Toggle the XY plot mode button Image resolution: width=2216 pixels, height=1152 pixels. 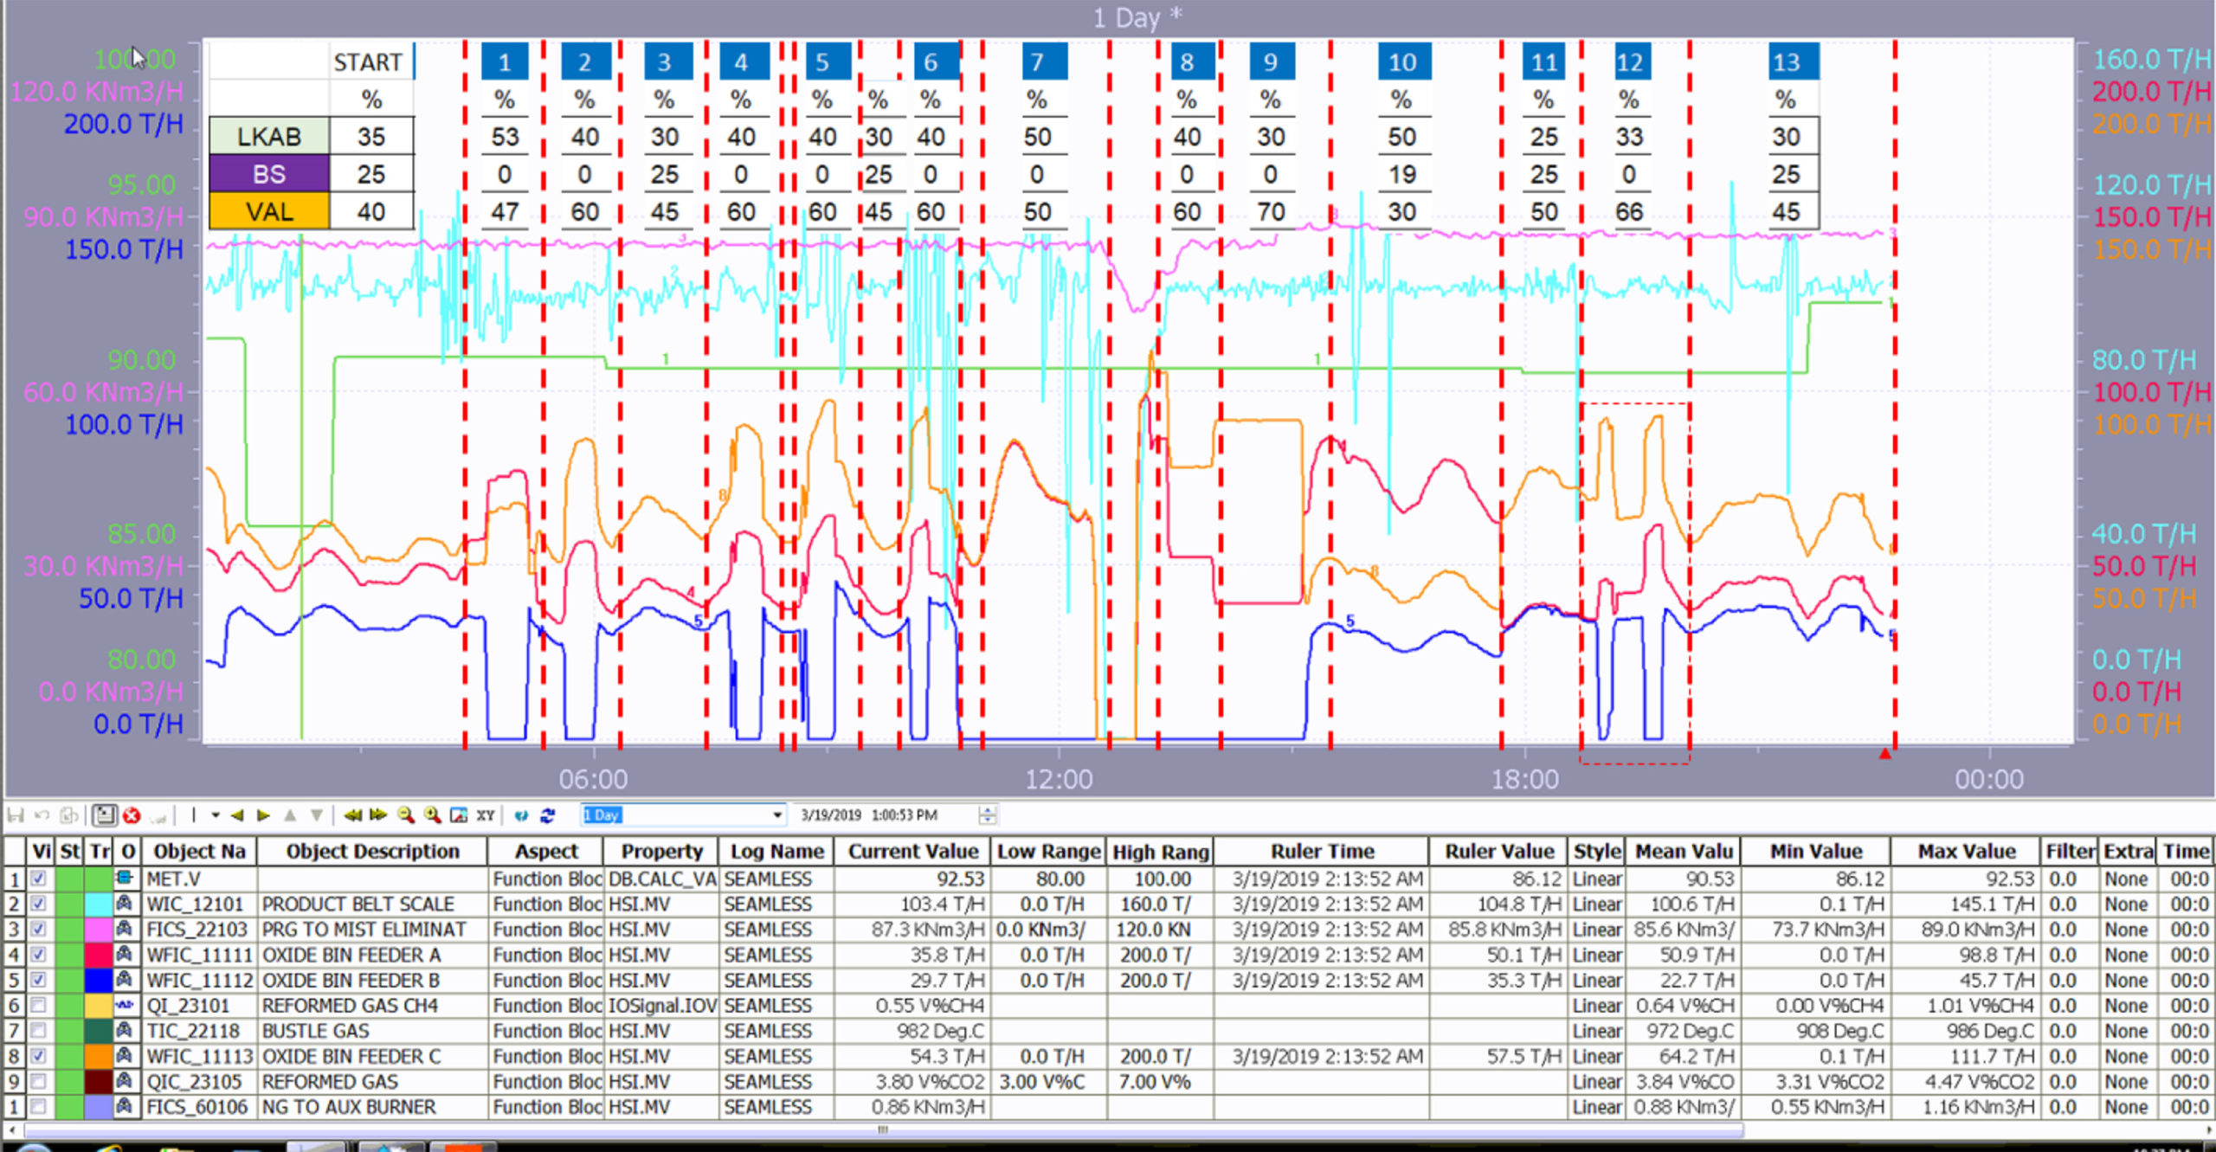pyautogui.click(x=486, y=815)
